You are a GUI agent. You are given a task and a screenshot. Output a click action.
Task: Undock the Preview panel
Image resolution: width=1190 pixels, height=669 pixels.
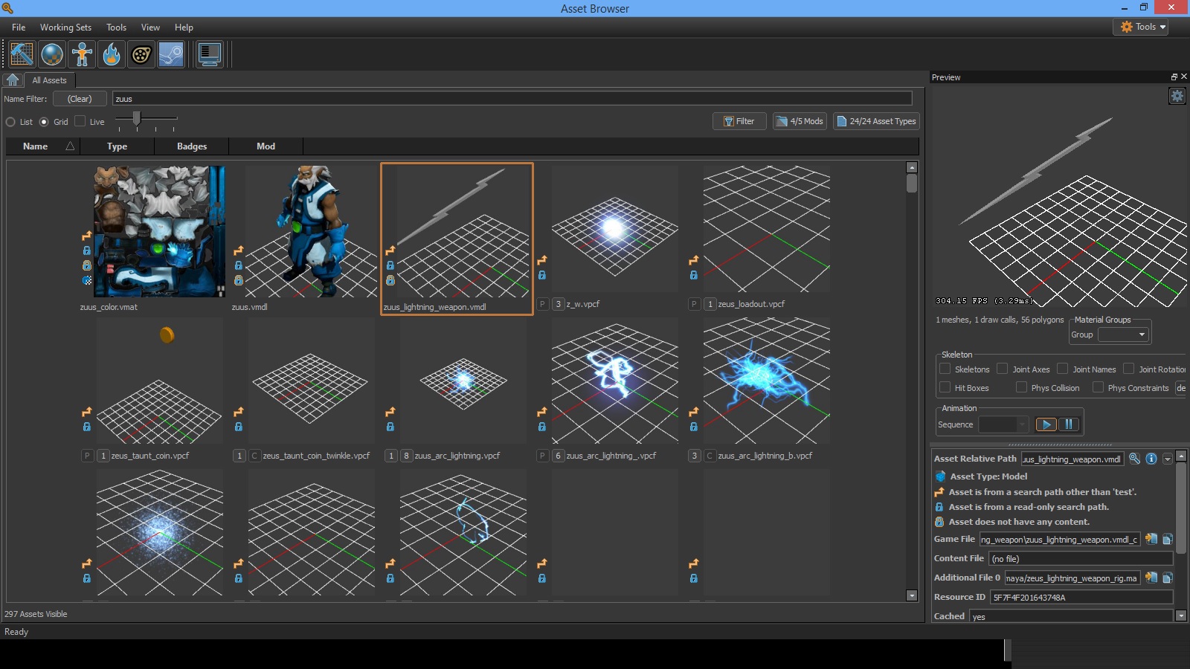[x=1174, y=77]
